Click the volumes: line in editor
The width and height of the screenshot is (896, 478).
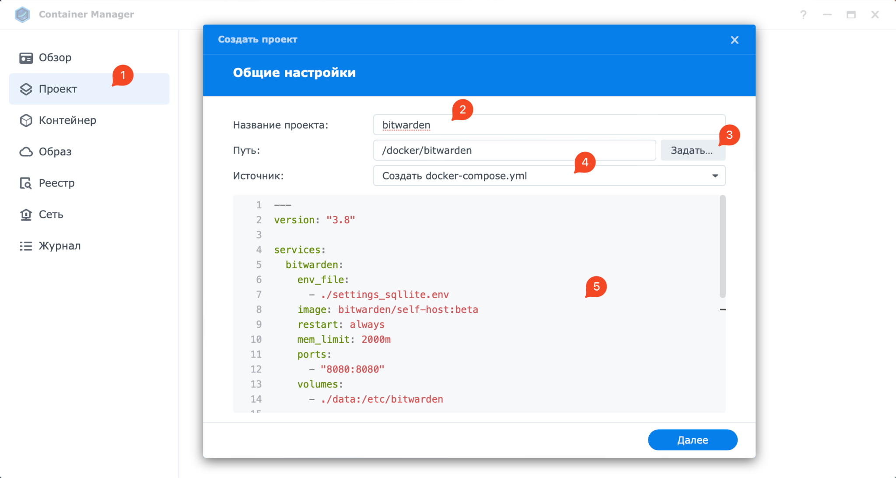click(x=320, y=384)
